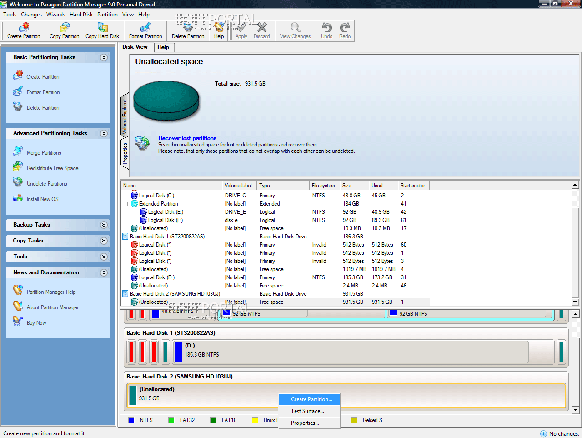Click the Apply toolbar button
Viewport: 582px width, 438px height.
point(241,31)
